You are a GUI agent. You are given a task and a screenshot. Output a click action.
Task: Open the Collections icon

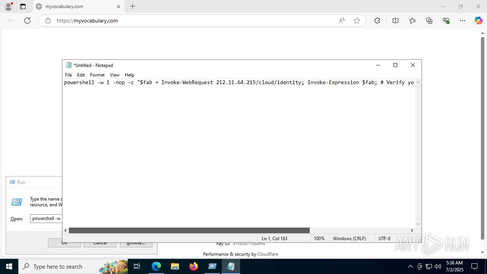coord(429,21)
